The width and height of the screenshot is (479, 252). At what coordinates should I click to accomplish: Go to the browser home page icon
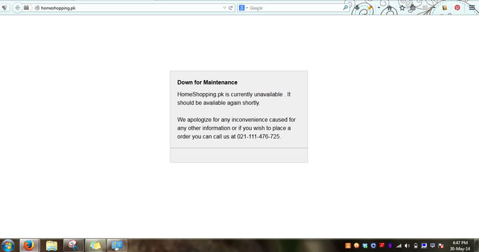(389, 8)
